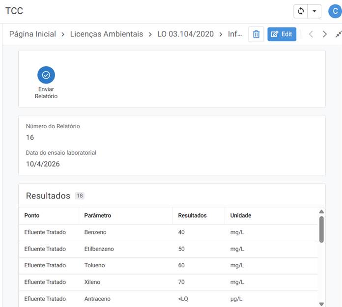This screenshot has width=342, height=307.
Task: Select the Antraceno parameter cell
Action: tap(97, 299)
